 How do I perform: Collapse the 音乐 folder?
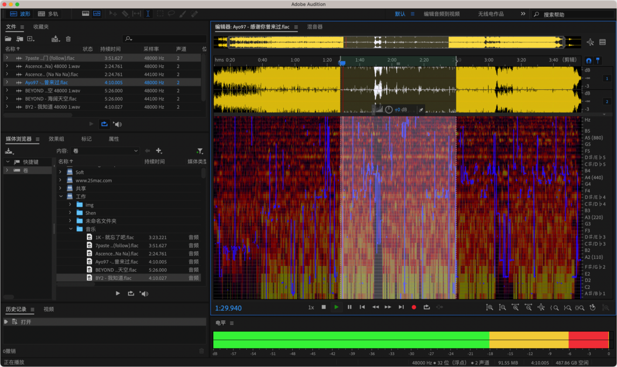[71, 229]
